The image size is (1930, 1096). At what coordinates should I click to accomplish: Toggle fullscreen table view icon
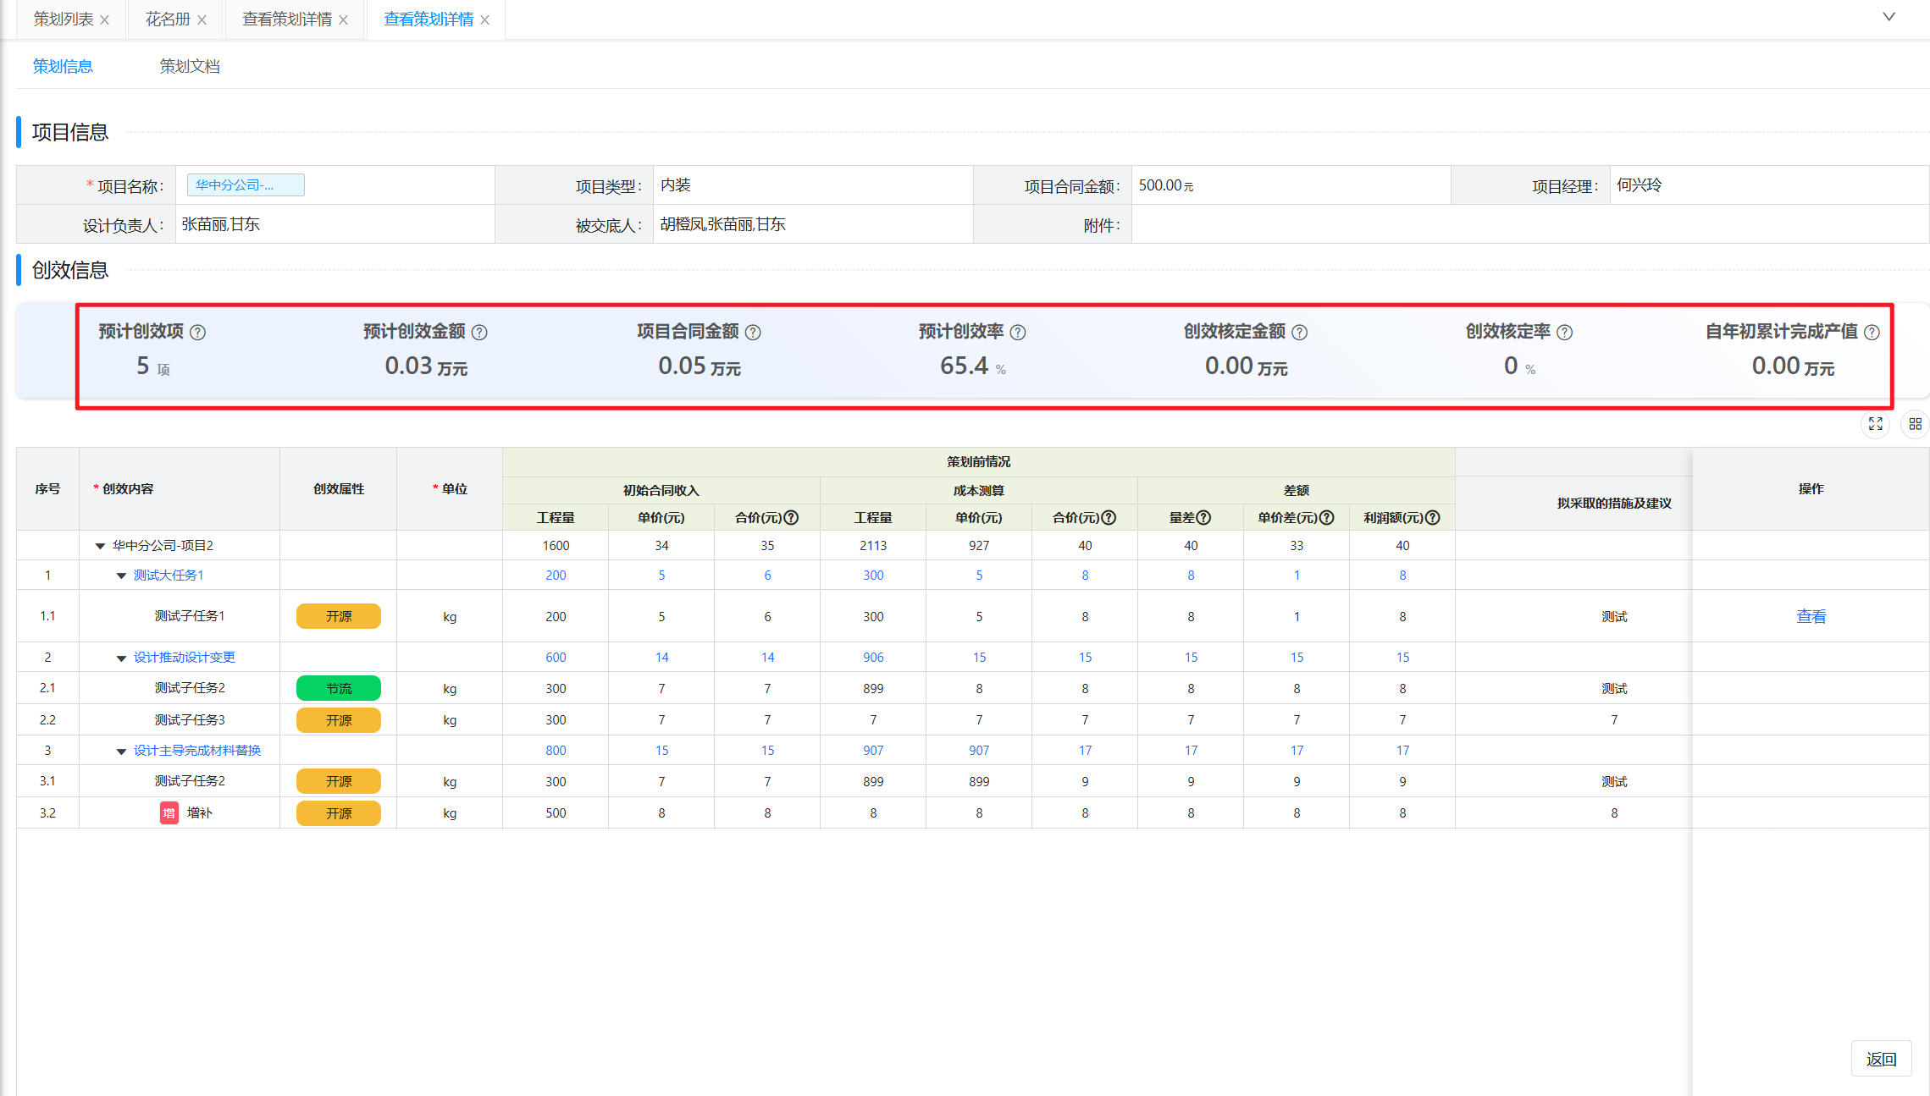(1876, 424)
